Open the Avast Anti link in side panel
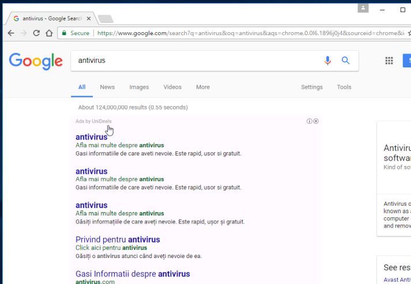The image size is (411, 284). tap(397, 279)
